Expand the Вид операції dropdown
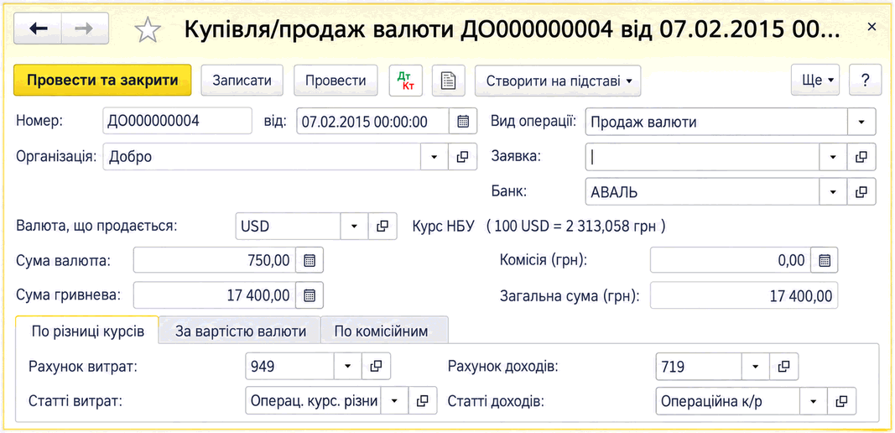895x433 pixels. pyautogui.click(x=862, y=122)
